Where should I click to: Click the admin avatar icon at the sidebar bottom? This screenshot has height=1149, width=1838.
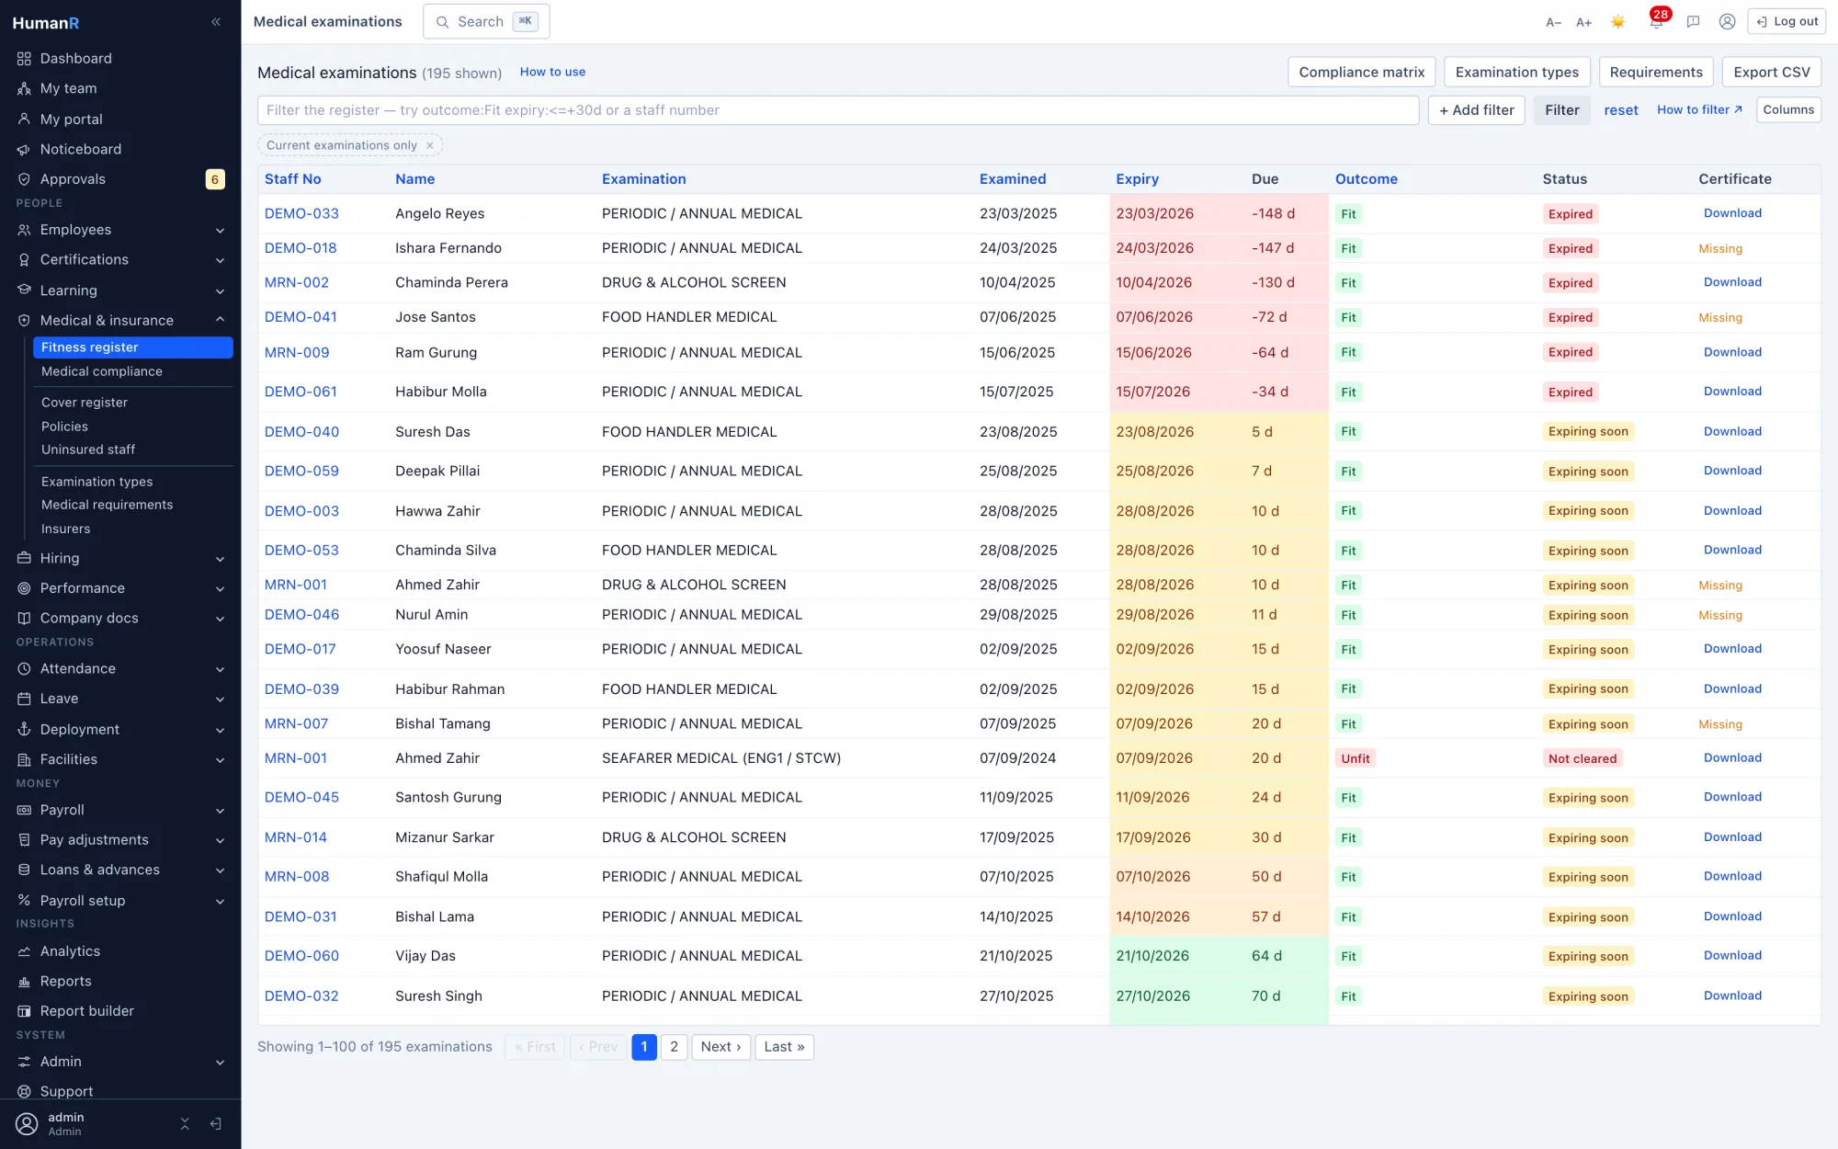tap(28, 1123)
